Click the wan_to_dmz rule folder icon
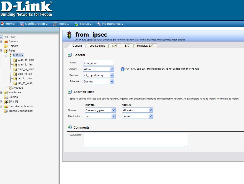Image resolution: width=244 pixels, height=184 pixels. click(15, 60)
